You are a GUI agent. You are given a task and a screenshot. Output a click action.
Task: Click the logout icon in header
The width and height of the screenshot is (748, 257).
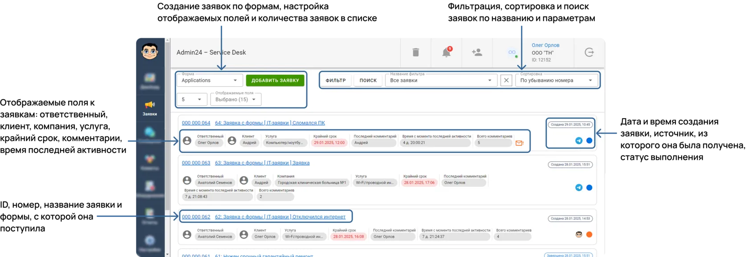pyautogui.click(x=589, y=52)
